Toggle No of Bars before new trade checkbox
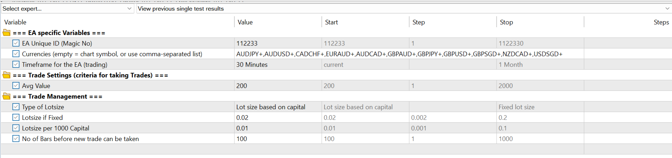 tap(16, 139)
